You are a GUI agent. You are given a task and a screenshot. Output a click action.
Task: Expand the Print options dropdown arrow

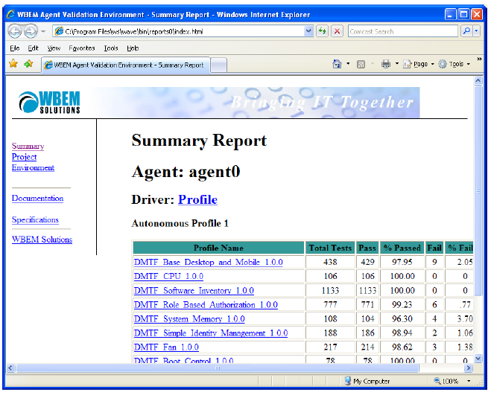tap(396, 64)
